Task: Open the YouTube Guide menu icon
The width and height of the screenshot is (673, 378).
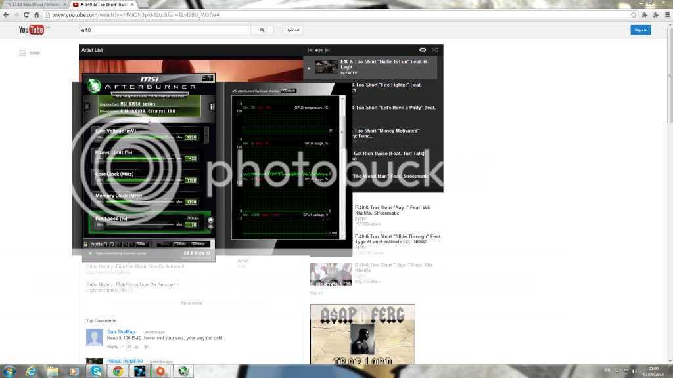Action: (22, 53)
